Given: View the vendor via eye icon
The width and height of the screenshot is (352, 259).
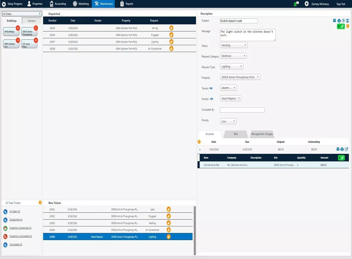Looking at the screenshot, I should (212, 99).
